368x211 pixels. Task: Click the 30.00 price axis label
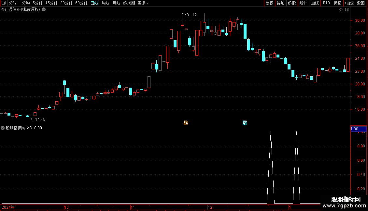pyautogui.click(x=360, y=20)
